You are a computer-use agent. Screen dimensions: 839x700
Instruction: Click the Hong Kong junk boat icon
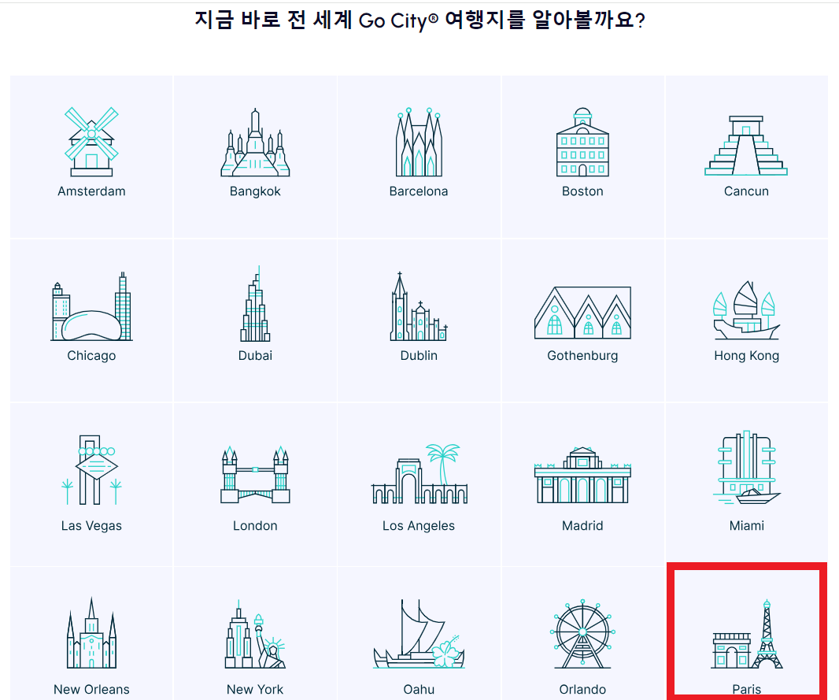pos(745,310)
